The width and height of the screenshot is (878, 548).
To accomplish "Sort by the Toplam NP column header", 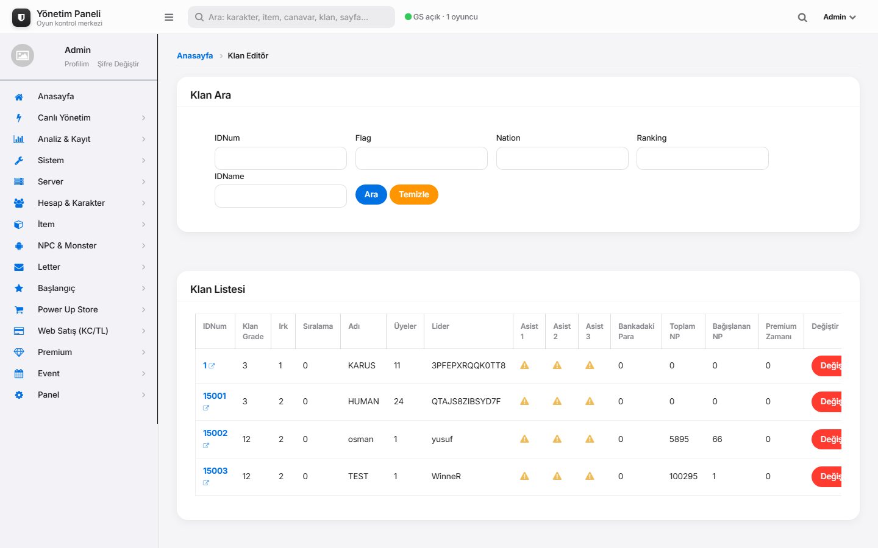I will pyautogui.click(x=682, y=331).
